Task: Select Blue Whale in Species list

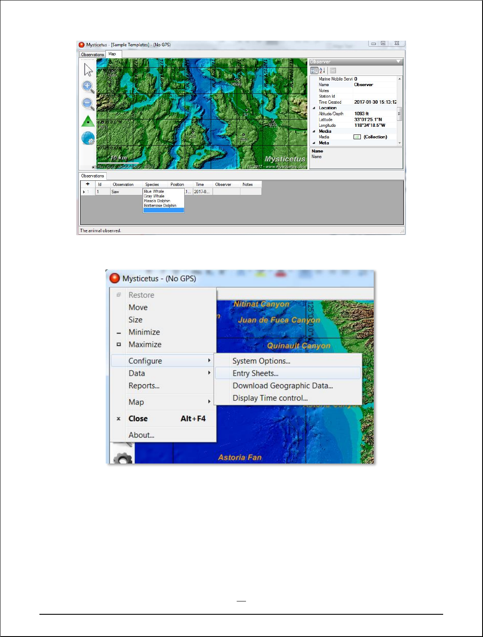Action: [164, 191]
